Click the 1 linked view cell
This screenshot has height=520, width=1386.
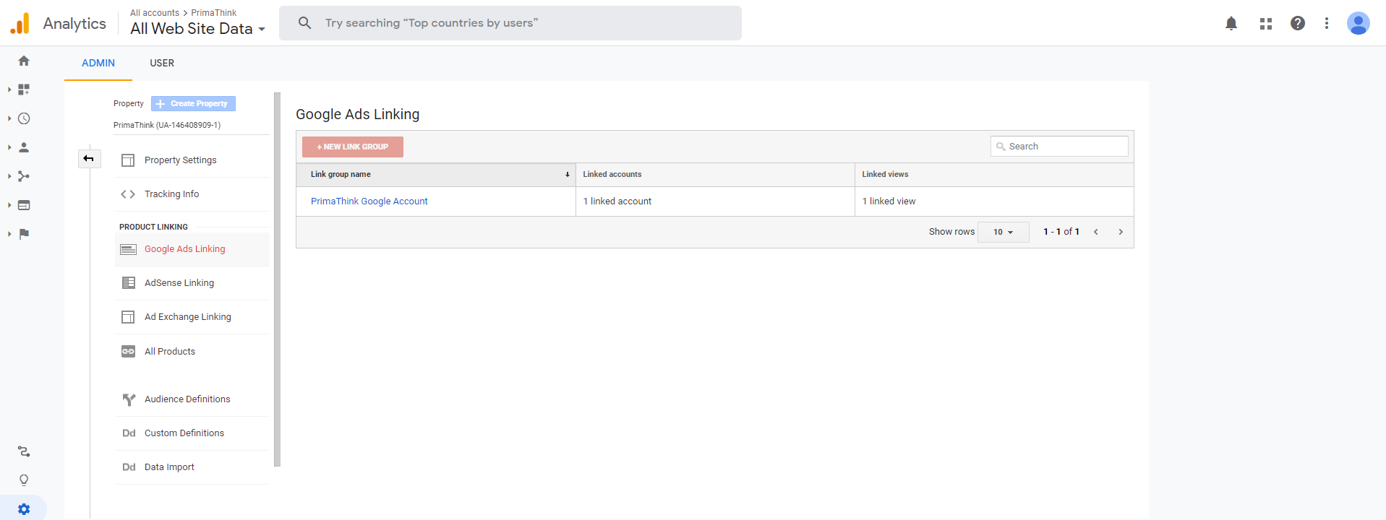(994, 201)
